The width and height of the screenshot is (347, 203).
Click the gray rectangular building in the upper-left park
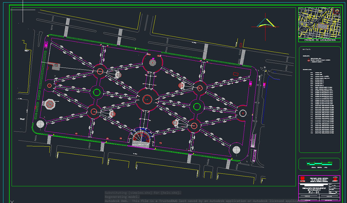point(56,67)
